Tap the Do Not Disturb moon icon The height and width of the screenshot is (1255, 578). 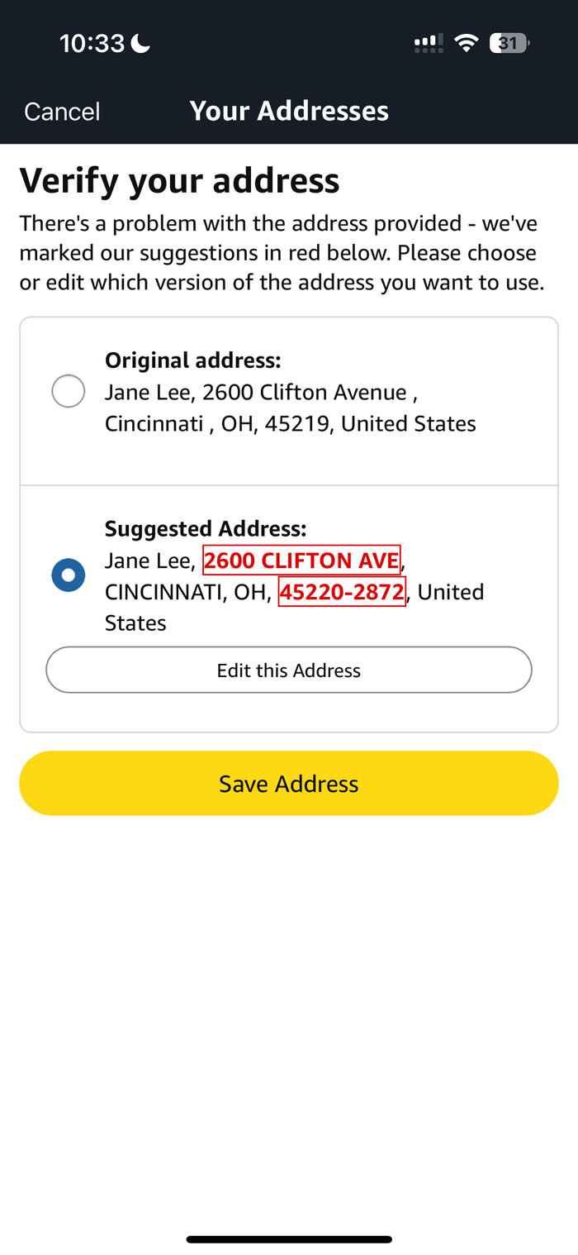pos(141,44)
